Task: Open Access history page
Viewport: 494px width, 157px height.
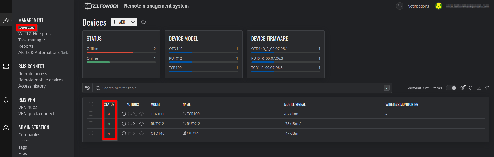Action: 32,86
